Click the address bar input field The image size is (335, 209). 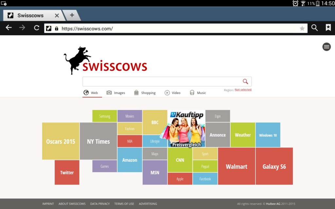pos(164,28)
